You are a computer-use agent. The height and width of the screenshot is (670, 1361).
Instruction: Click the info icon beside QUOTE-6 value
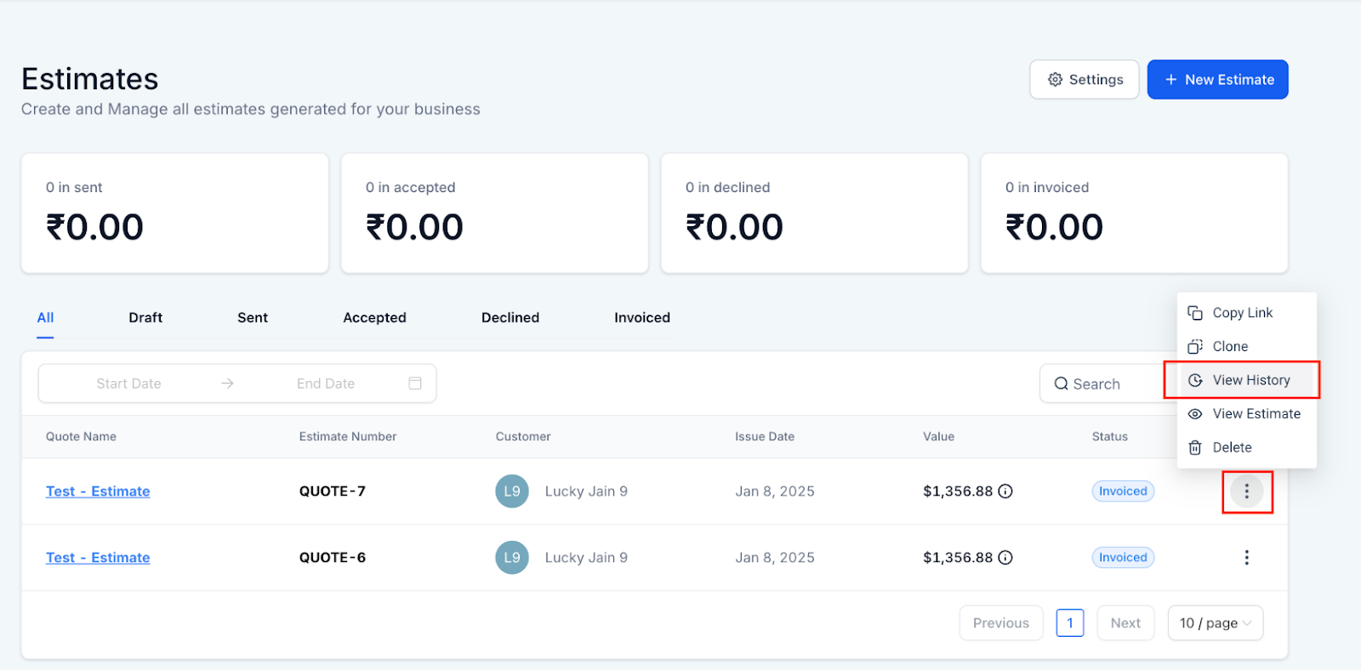point(1005,558)
